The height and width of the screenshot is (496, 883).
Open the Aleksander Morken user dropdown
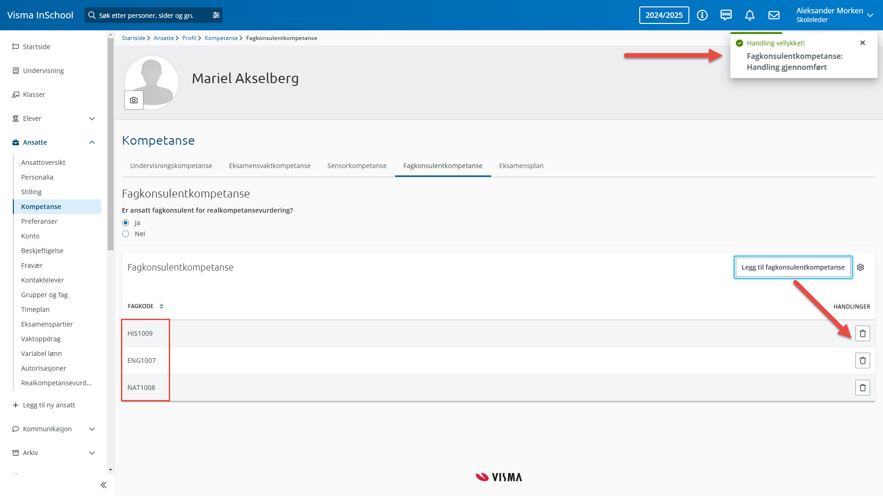click(x=834, y=15)
